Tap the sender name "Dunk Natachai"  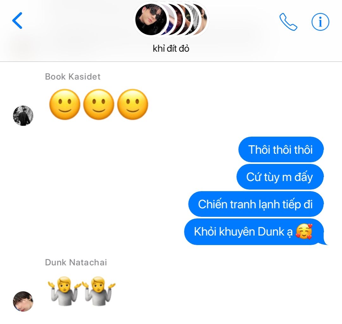[76, 262]
